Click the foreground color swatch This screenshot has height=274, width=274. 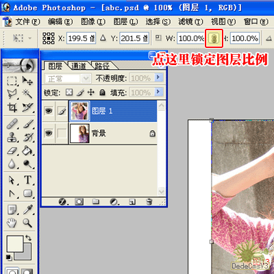(15, 244)
